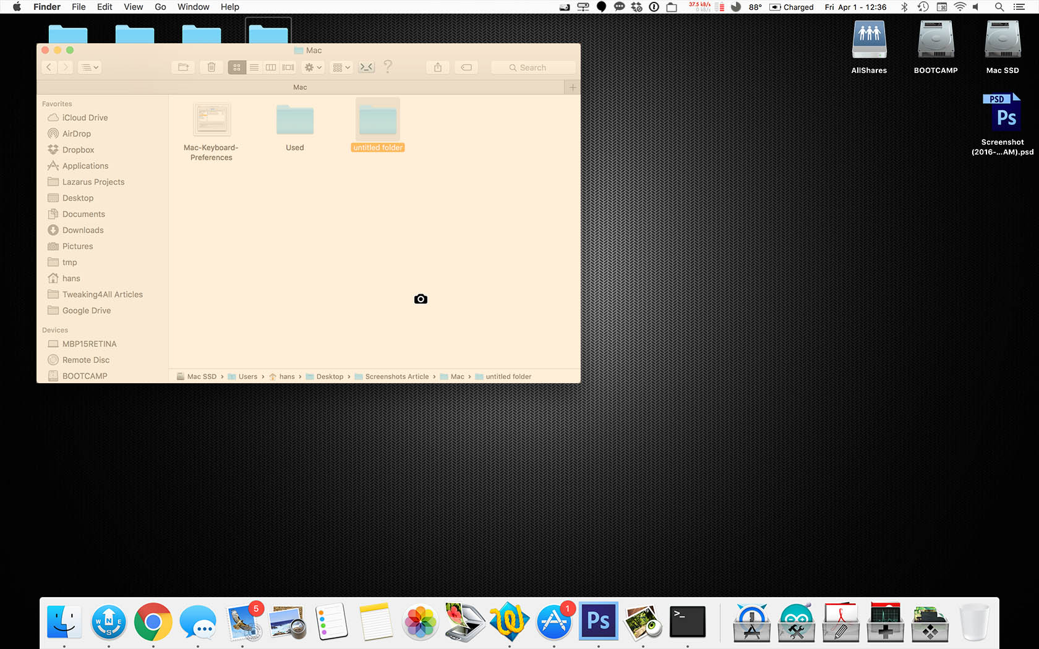Open the Go menu
1039x649 pixels.
click(160, 7)
